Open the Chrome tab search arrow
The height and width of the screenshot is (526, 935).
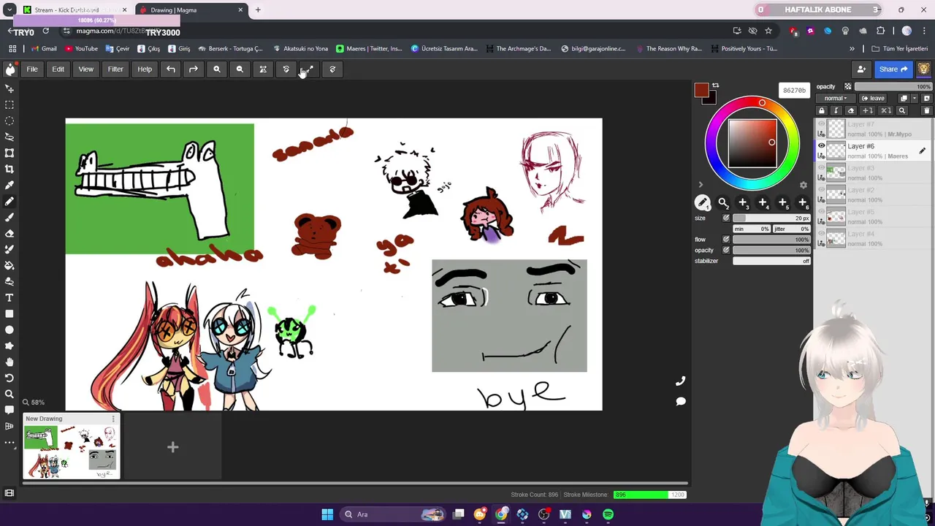(9, 9)
